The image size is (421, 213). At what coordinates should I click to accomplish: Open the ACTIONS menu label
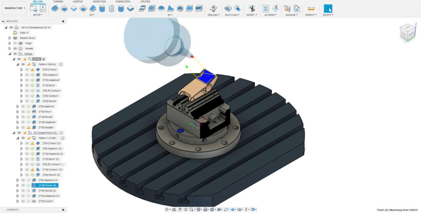click(x=270, y=15)
